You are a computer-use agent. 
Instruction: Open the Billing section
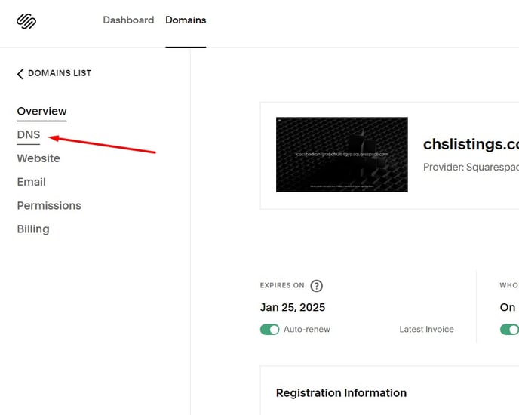pyautogui.click(x=33, y=229)
